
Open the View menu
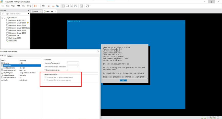(x=13, y=6)
